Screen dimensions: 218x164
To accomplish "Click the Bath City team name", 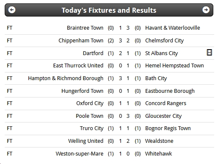I will point(156,78).
